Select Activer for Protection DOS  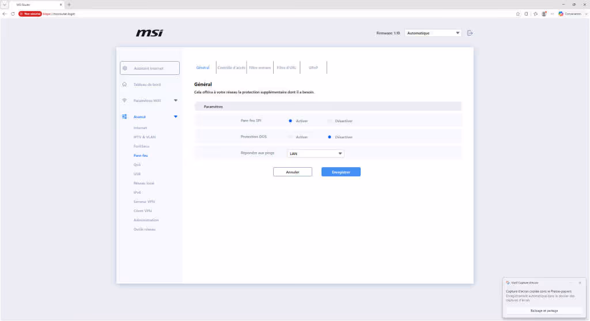[x=290, y=137]
